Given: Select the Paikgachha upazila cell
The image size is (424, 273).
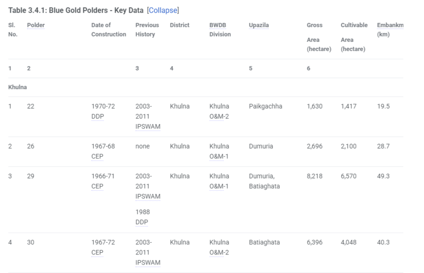Looking at the screenshot, I should 266,107.
